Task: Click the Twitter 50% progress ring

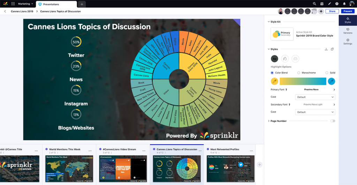Action: coord(76,42)
